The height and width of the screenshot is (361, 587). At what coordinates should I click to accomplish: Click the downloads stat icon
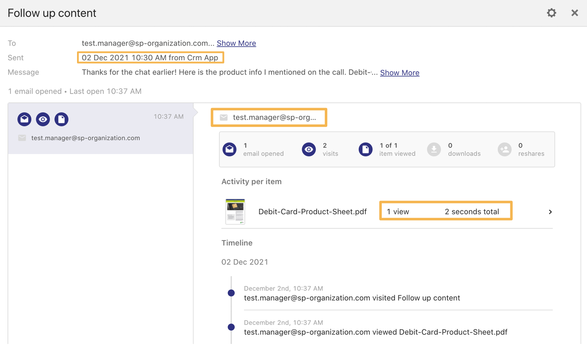pyautogui.click(x=434, y=149)
